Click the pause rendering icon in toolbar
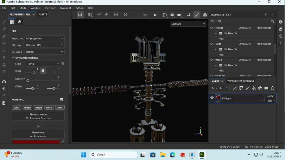Screen dimensions: 285x160 click(155, 15)
